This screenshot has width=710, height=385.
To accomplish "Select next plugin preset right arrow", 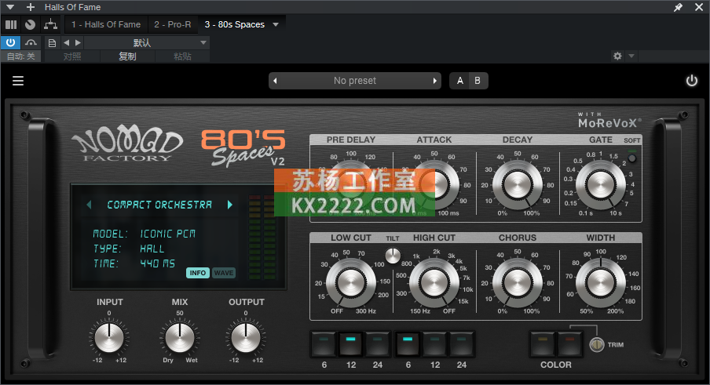I will coord(434,81).
